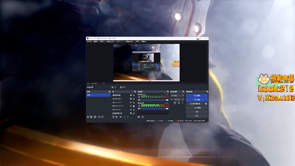Click the Settings button in Controls panel
The height and width of the screenshot is (166, 295).
pos(197,111)
